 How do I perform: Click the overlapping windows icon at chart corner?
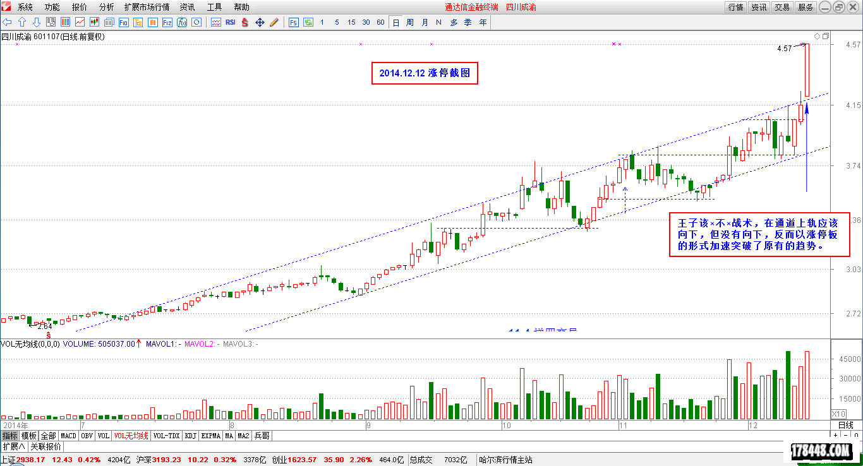coord(825,37)
